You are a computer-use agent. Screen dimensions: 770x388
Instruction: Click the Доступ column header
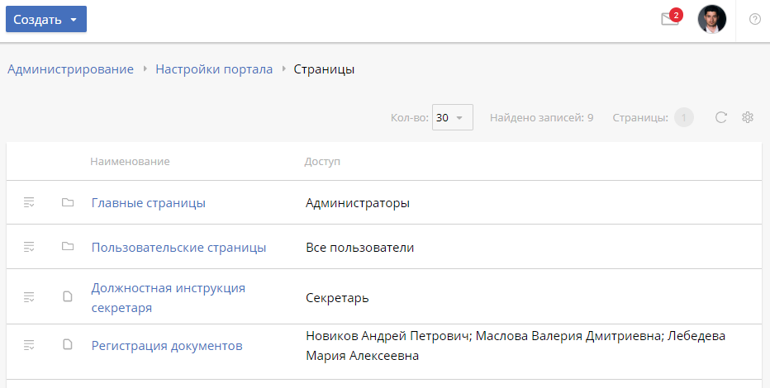[x=322, y=161]
